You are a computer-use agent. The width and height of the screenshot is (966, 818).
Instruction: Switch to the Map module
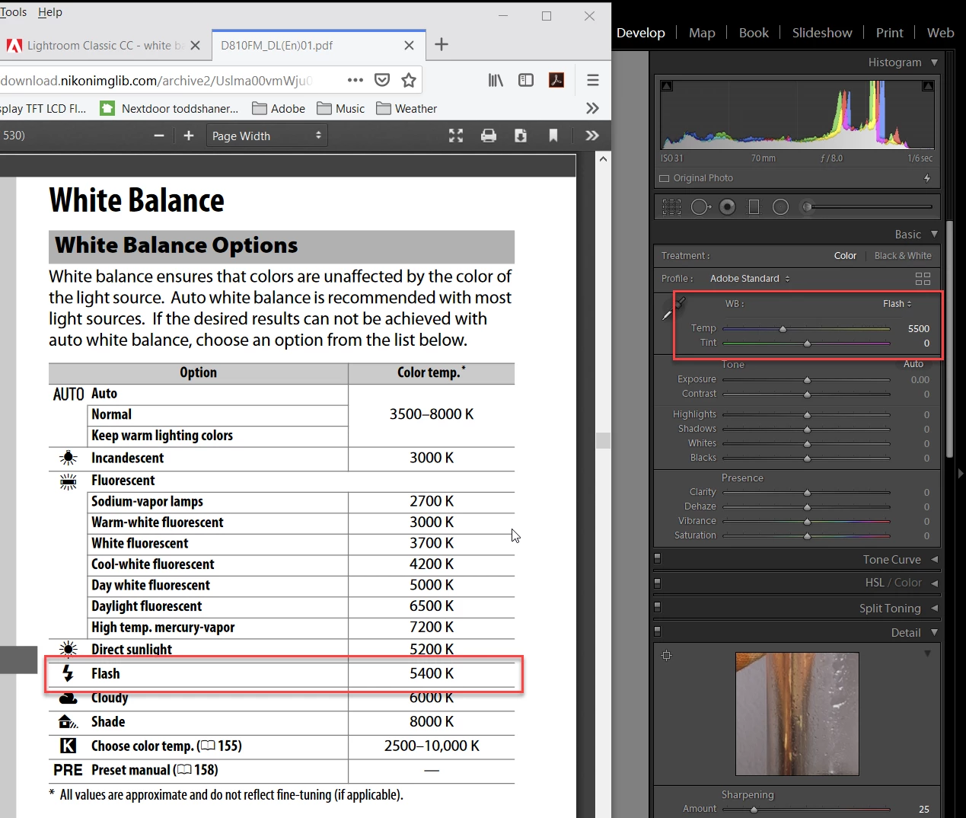point(702,33)
